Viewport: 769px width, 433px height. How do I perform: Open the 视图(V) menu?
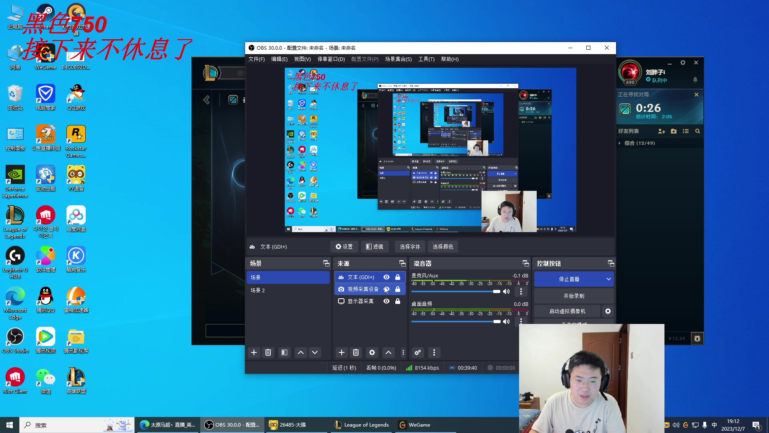click(x=302, y=59)
